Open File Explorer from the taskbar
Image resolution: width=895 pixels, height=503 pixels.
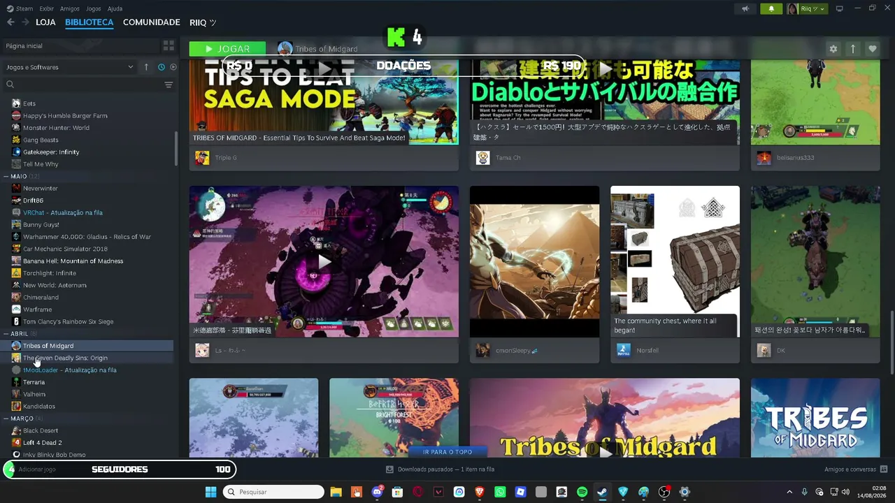click(336, 492)
